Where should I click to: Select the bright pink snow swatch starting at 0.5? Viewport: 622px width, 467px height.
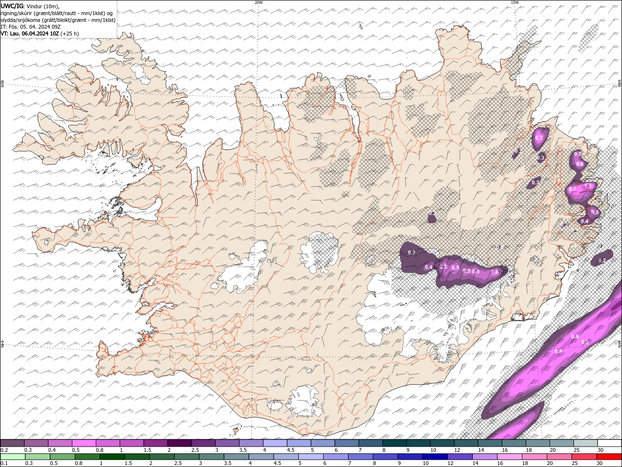[84, 443]
